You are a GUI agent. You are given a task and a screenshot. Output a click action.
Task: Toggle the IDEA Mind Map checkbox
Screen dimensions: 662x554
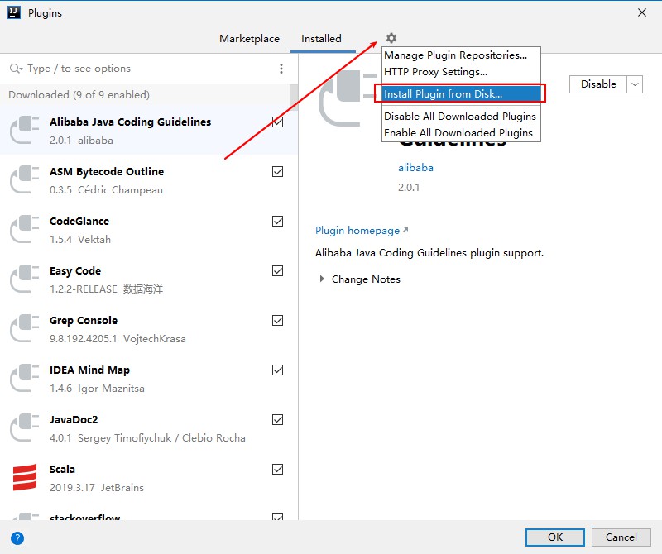[x=277, y=370]
